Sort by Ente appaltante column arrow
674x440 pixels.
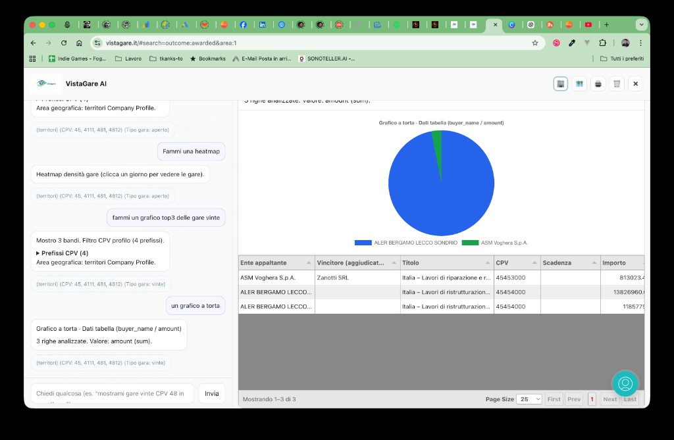pyautogui.click(x=309, y=263)
